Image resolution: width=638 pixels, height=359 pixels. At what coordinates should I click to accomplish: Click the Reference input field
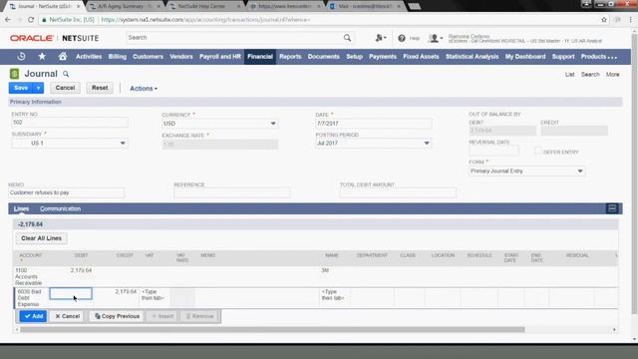232,192
